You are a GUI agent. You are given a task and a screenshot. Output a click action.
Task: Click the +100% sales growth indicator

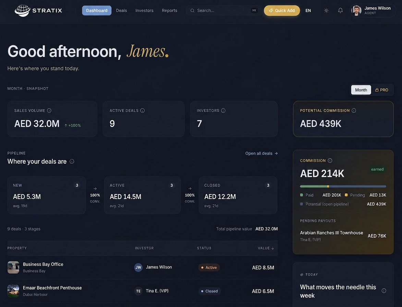coord(73,125)
